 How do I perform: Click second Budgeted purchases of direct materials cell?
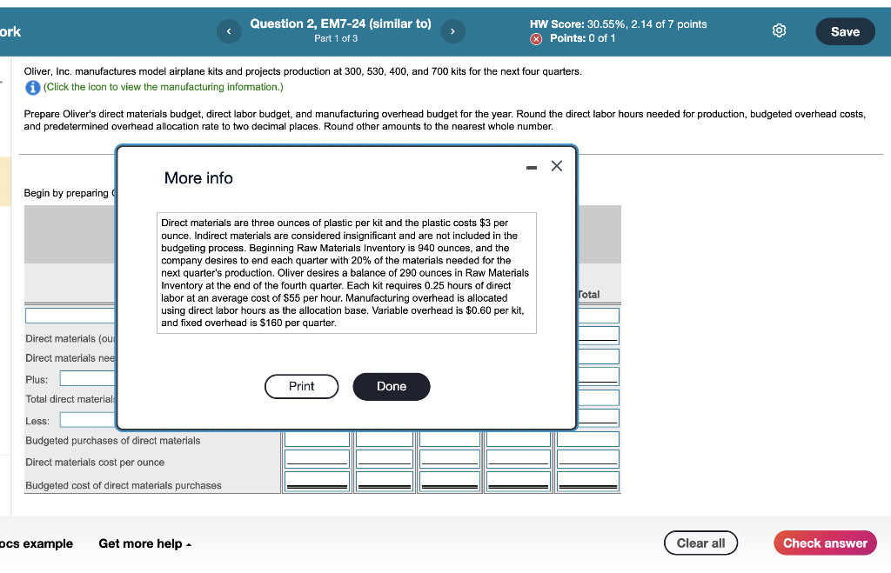[385, 439]
